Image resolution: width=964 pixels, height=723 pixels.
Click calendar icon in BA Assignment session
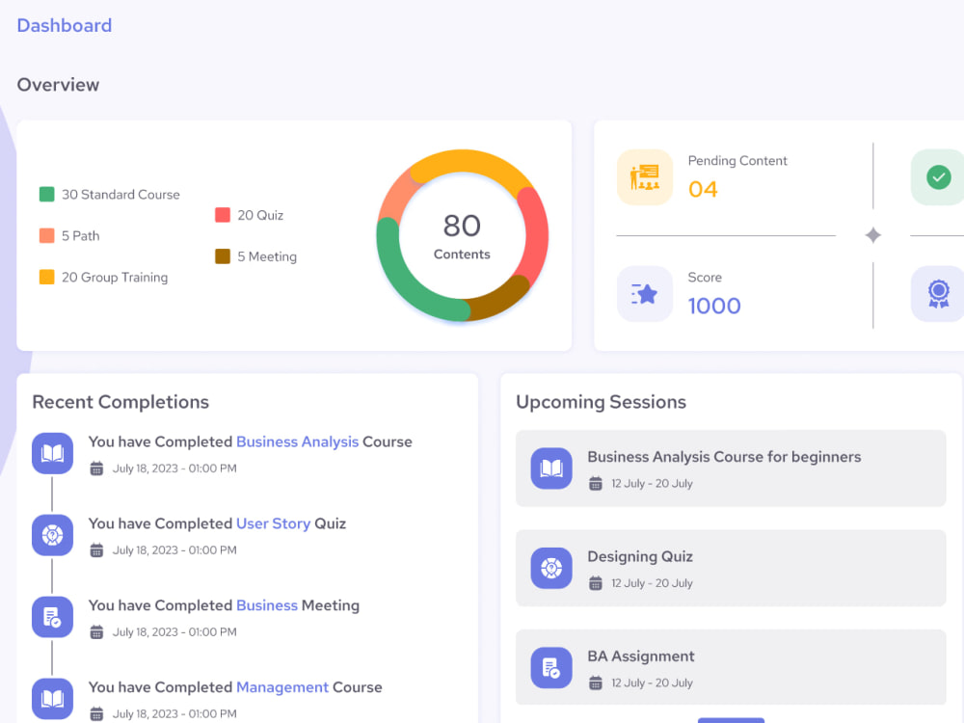pos(596,683)
